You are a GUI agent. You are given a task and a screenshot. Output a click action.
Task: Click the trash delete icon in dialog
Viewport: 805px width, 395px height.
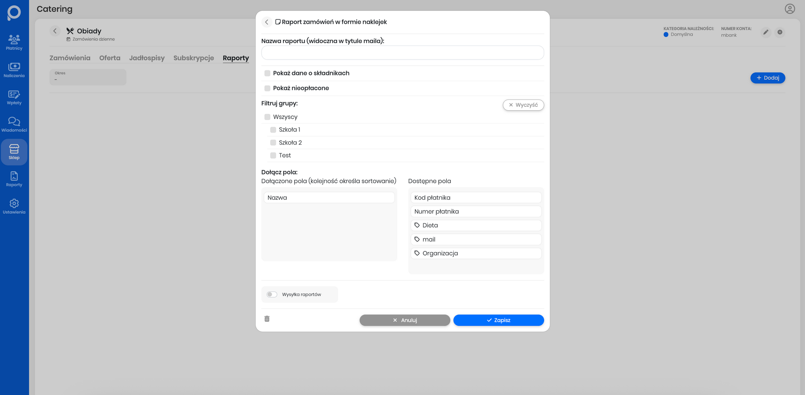(x=267, y=319)
